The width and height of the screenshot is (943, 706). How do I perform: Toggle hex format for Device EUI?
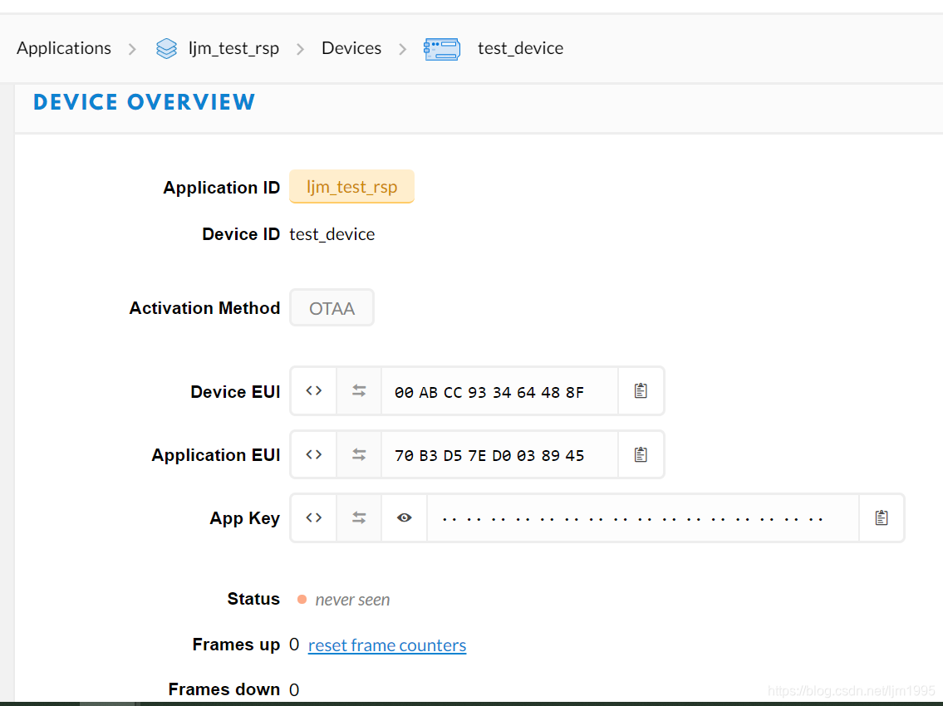[x=314, y=391]
